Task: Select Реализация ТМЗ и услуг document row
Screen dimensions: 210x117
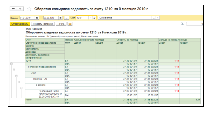Action: click(50, 94)
